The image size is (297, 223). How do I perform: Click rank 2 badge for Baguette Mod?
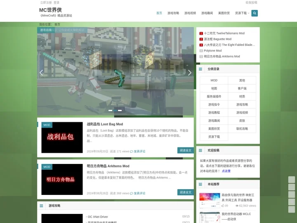pyautogui.click(x=201, y=39)
